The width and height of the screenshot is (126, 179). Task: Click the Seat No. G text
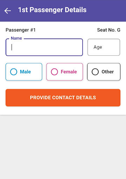(x=109, y=30)
